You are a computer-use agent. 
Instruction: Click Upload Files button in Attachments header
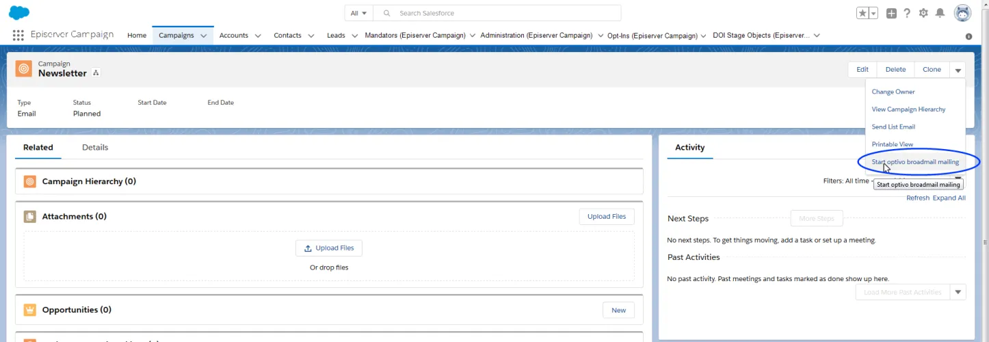607,217
